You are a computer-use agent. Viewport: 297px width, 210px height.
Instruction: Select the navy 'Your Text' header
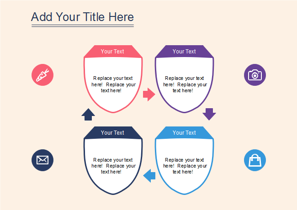pos(112,133)
